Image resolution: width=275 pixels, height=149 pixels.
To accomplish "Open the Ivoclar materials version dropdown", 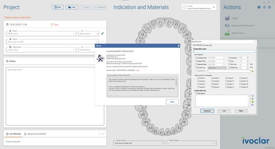I will click(x=199, y=7).
